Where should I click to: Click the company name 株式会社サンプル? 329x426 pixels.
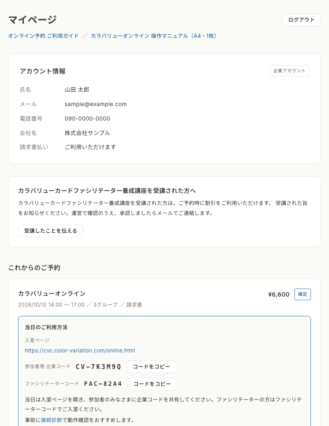[x=87, y=133]
